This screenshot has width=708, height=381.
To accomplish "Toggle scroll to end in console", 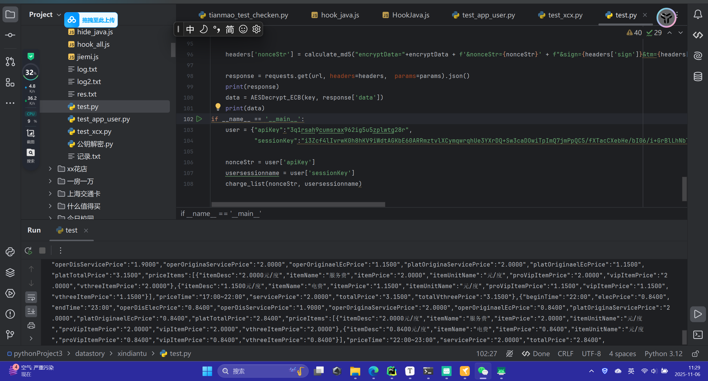I will pos(31,311).
